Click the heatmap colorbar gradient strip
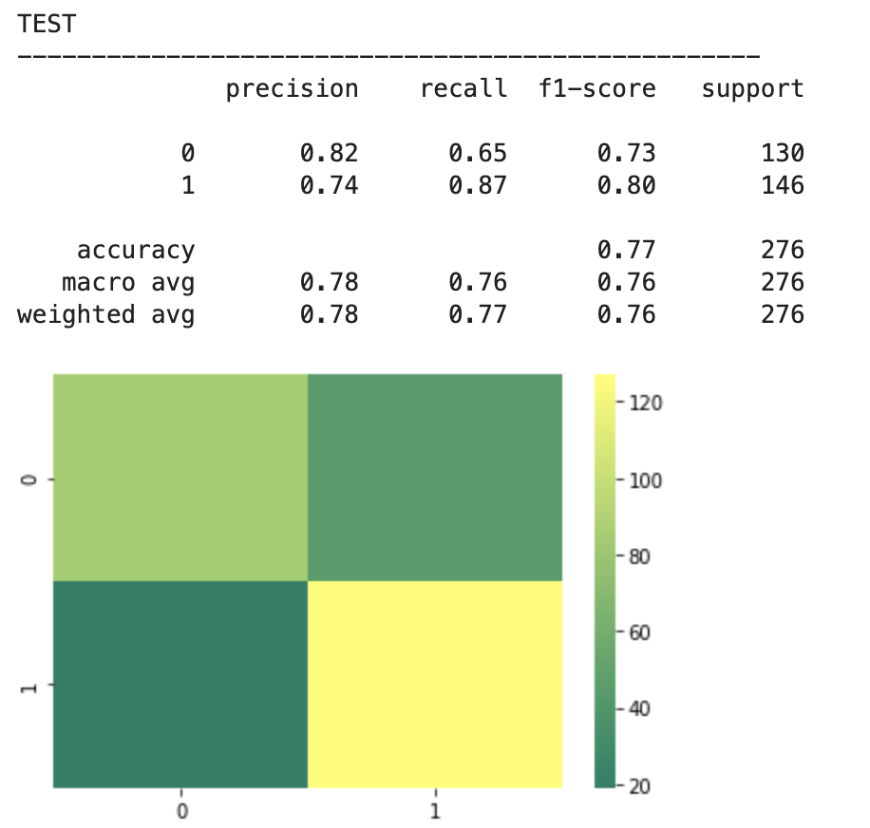Viewport: 870px width, 828px height. coord(605,580)
